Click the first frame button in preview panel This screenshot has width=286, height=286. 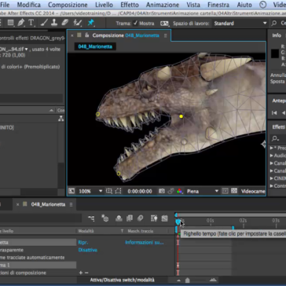click(274, 113)
